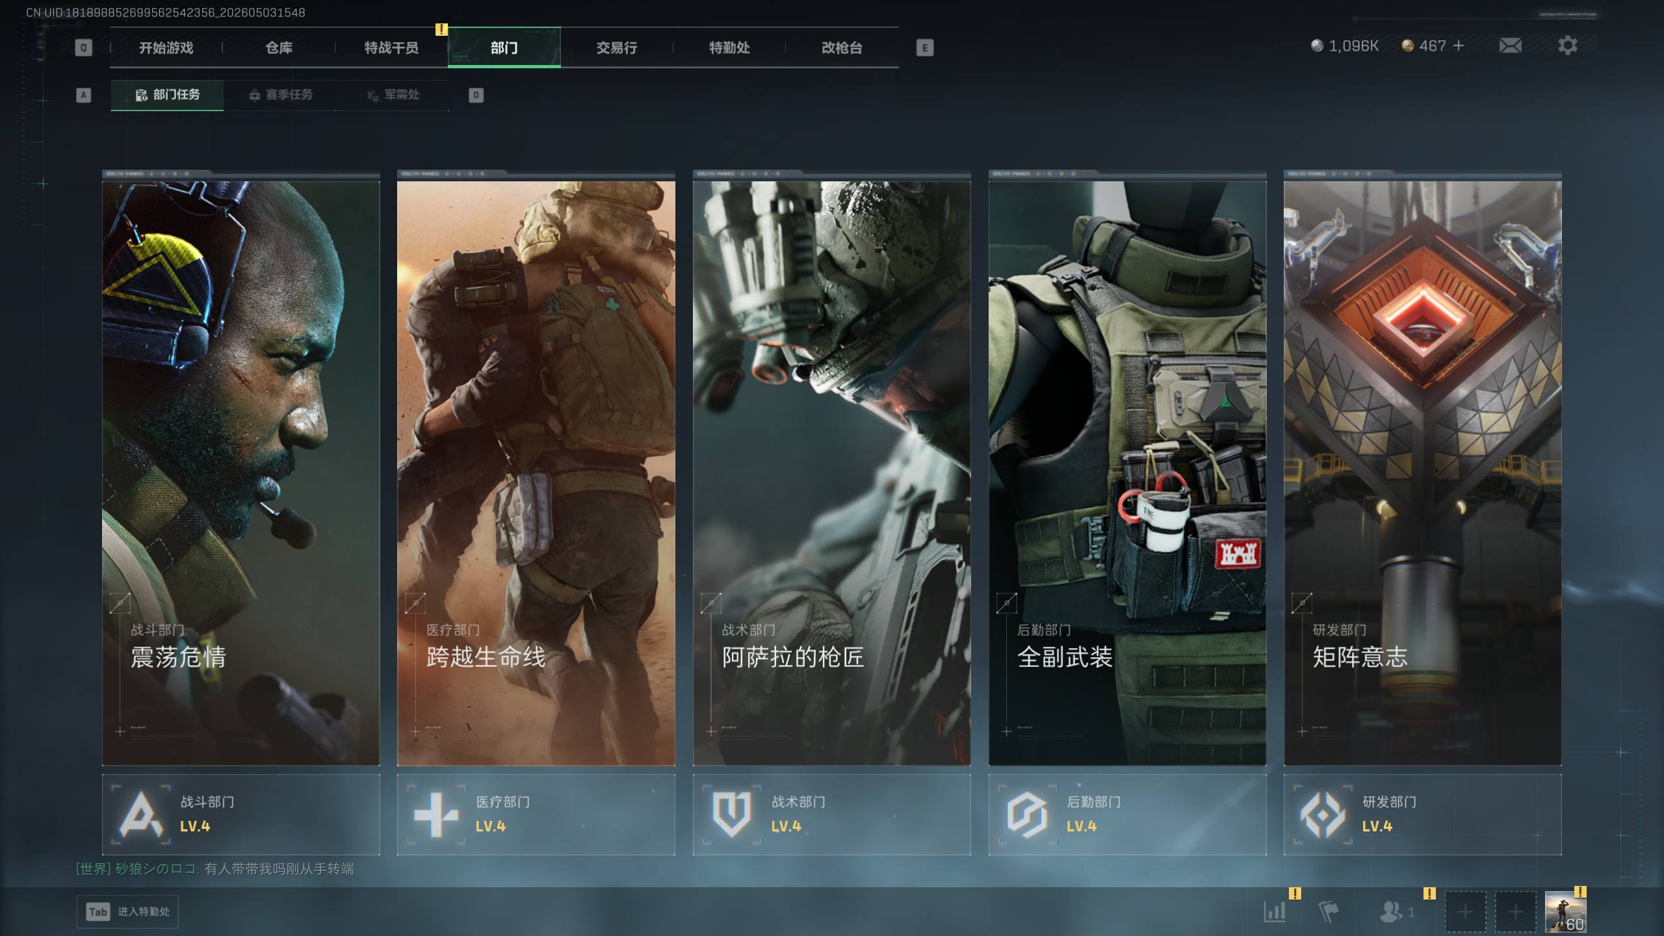Click the 467 currency amount
Image resolution: width=1664 pixels, height=936 pixels.
1433,45
